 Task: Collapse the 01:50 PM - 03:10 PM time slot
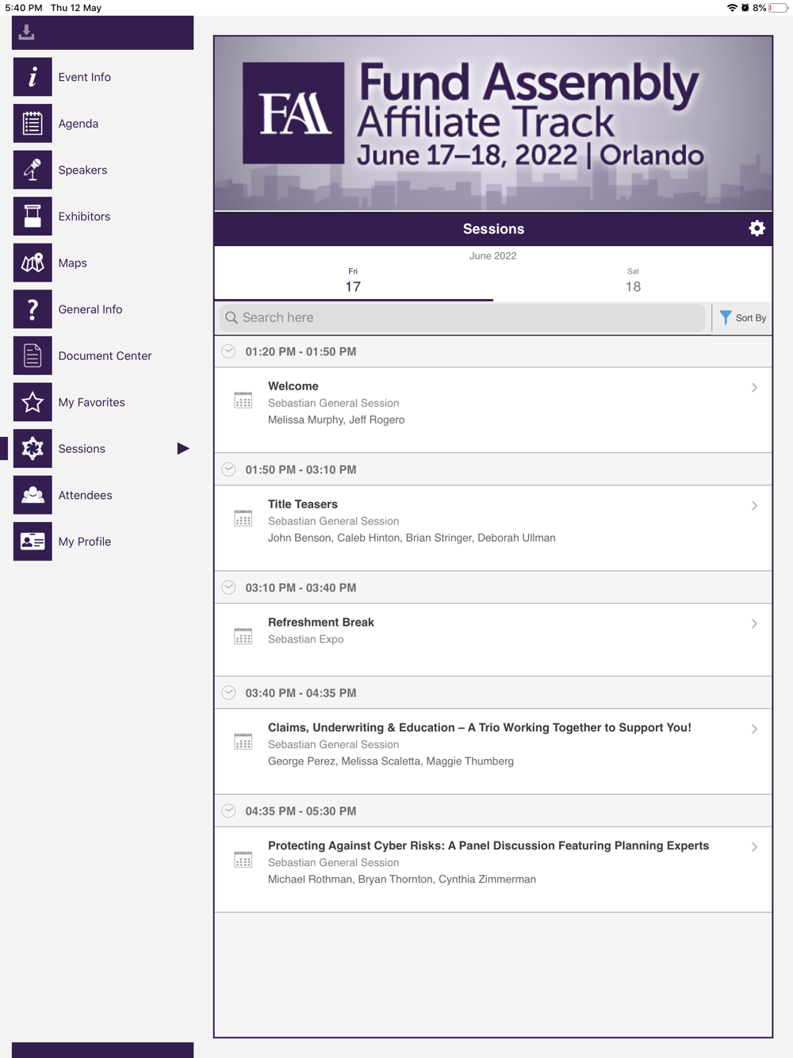pos(228,470)
